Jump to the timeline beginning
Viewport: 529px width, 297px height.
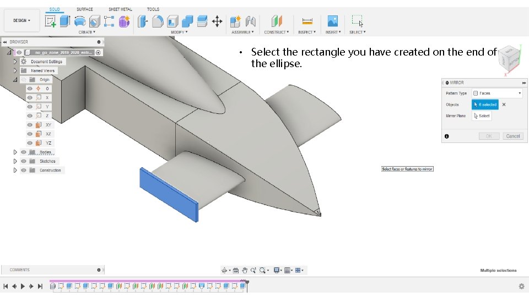(x=6, y=286)
